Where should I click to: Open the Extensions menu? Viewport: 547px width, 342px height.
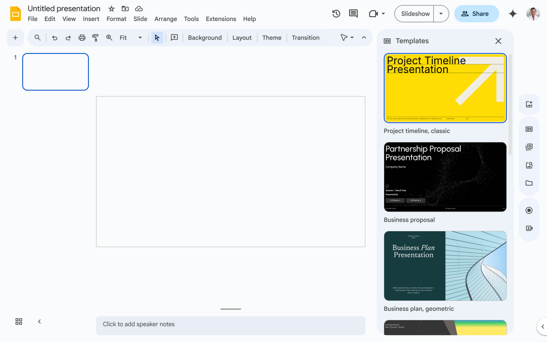coord(221,19)
